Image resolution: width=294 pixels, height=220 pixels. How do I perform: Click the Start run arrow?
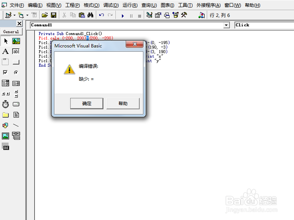[123, 16]
